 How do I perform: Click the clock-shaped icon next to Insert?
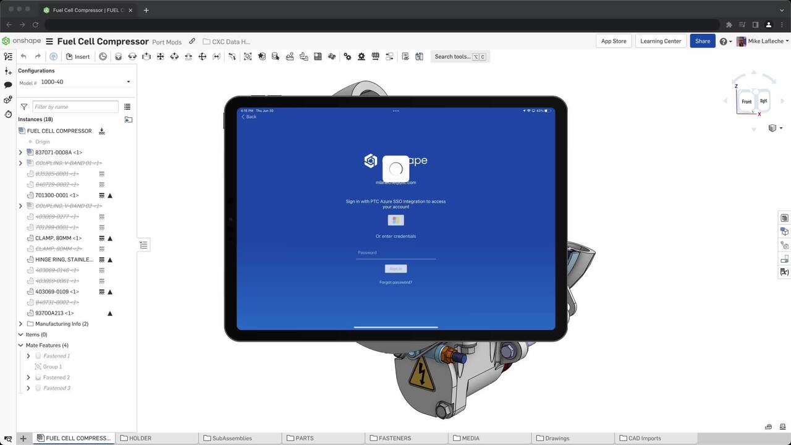[x=103, y=56]
